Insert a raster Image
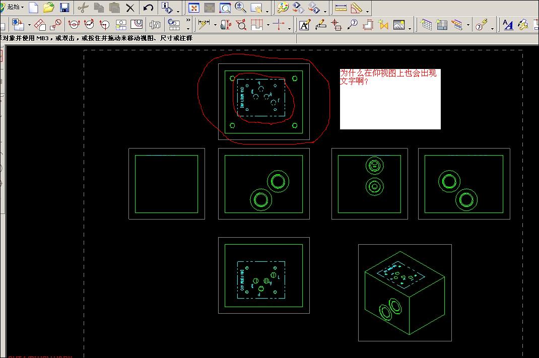The height and width of the screenshot is (358, 539). pyautogui.click(x=399, y=25)
